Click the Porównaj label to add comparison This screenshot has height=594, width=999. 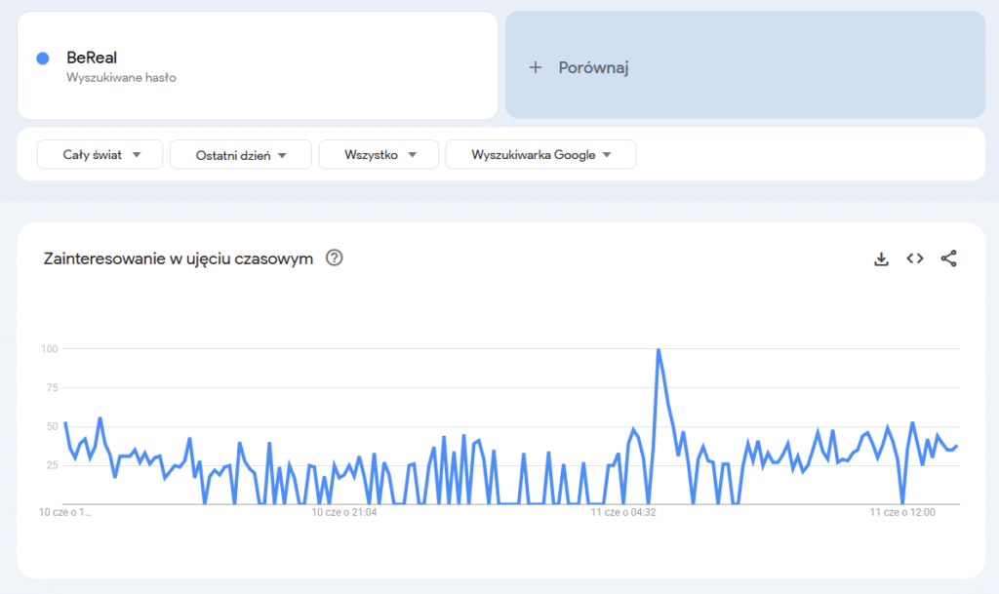593,67
